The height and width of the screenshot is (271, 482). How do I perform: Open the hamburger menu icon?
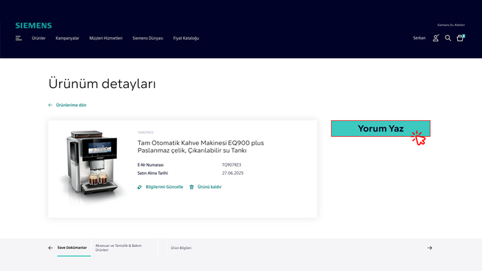pos(19,38)
